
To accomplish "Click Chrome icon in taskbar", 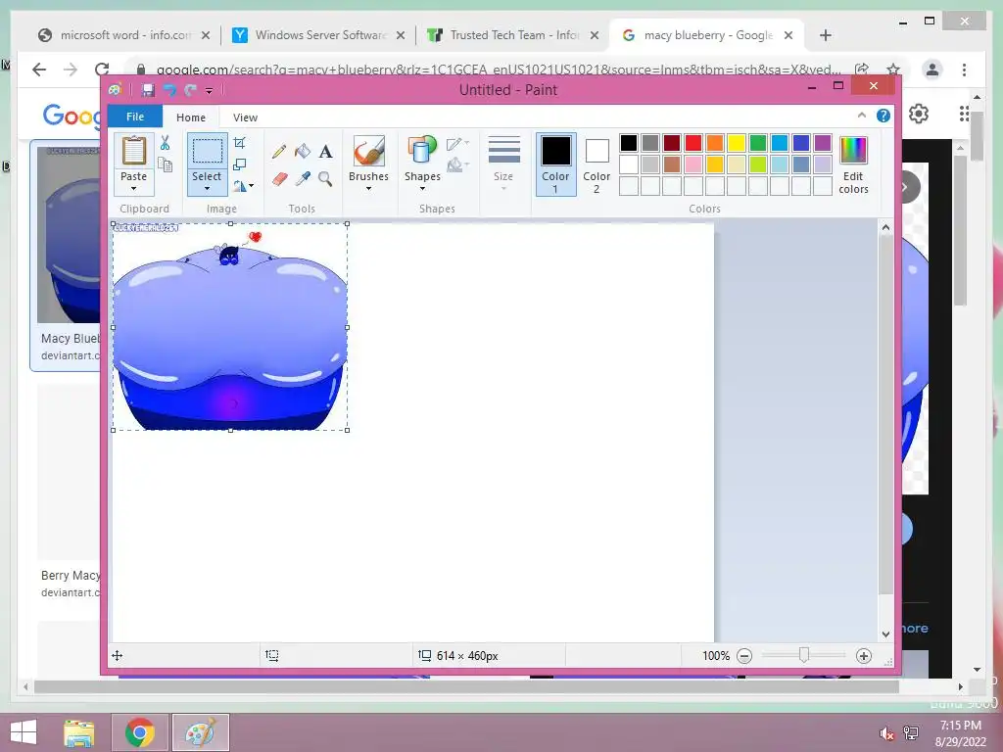I will tap(140, 732).
